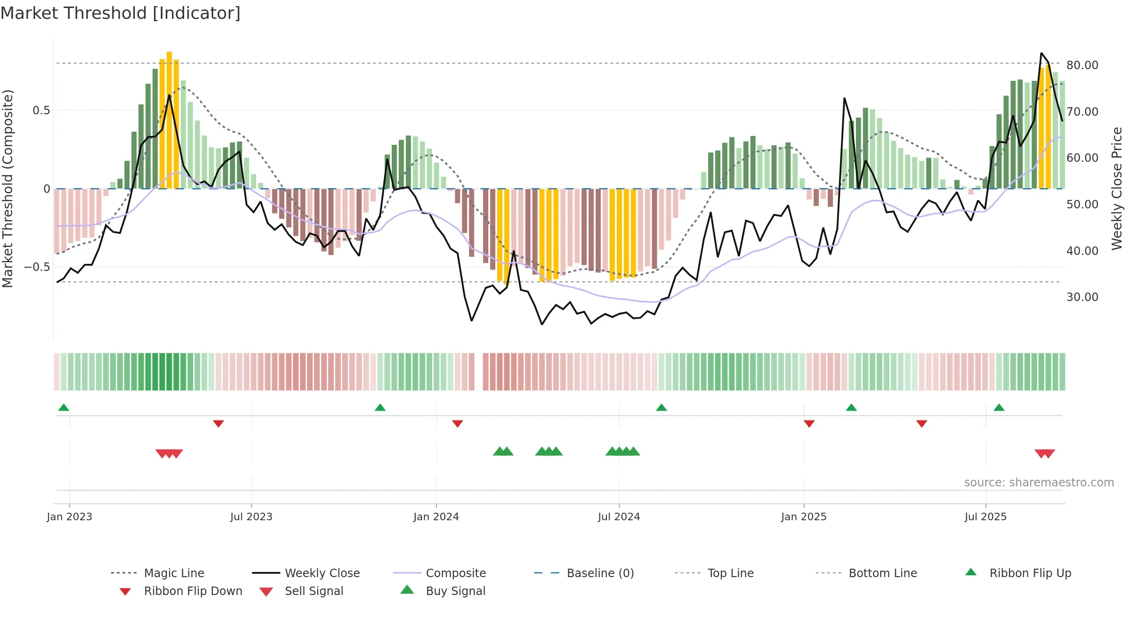Image resolution: width=1130 pixels, height=635 pixels.
Task: Click the first ribbon flip up marker at Jan 2023
Action: click(64, 407)
